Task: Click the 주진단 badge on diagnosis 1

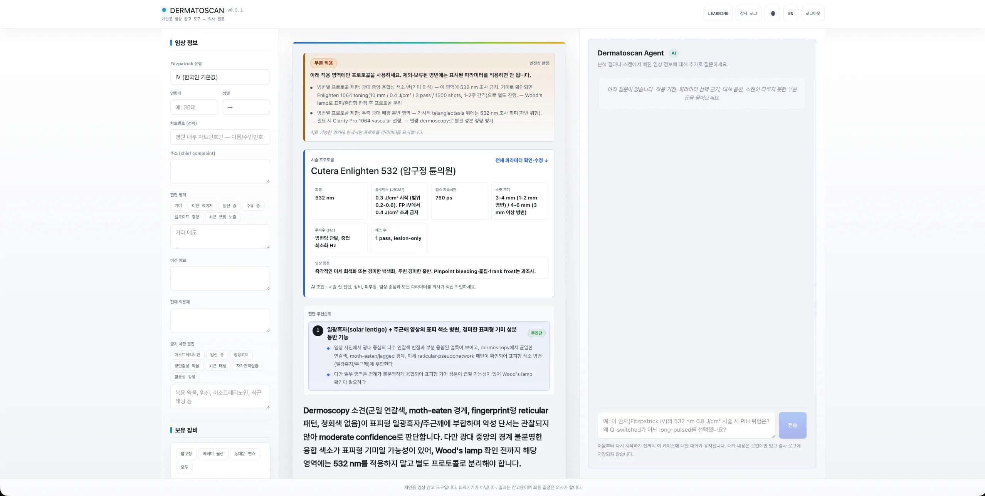Action: (x=536, y=333)
